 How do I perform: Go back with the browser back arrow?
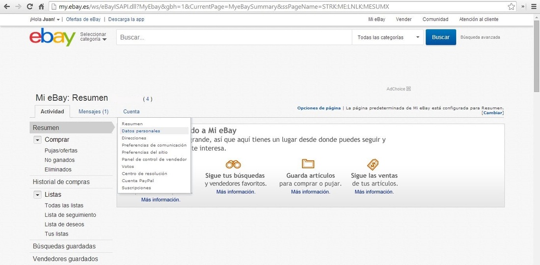6,6
